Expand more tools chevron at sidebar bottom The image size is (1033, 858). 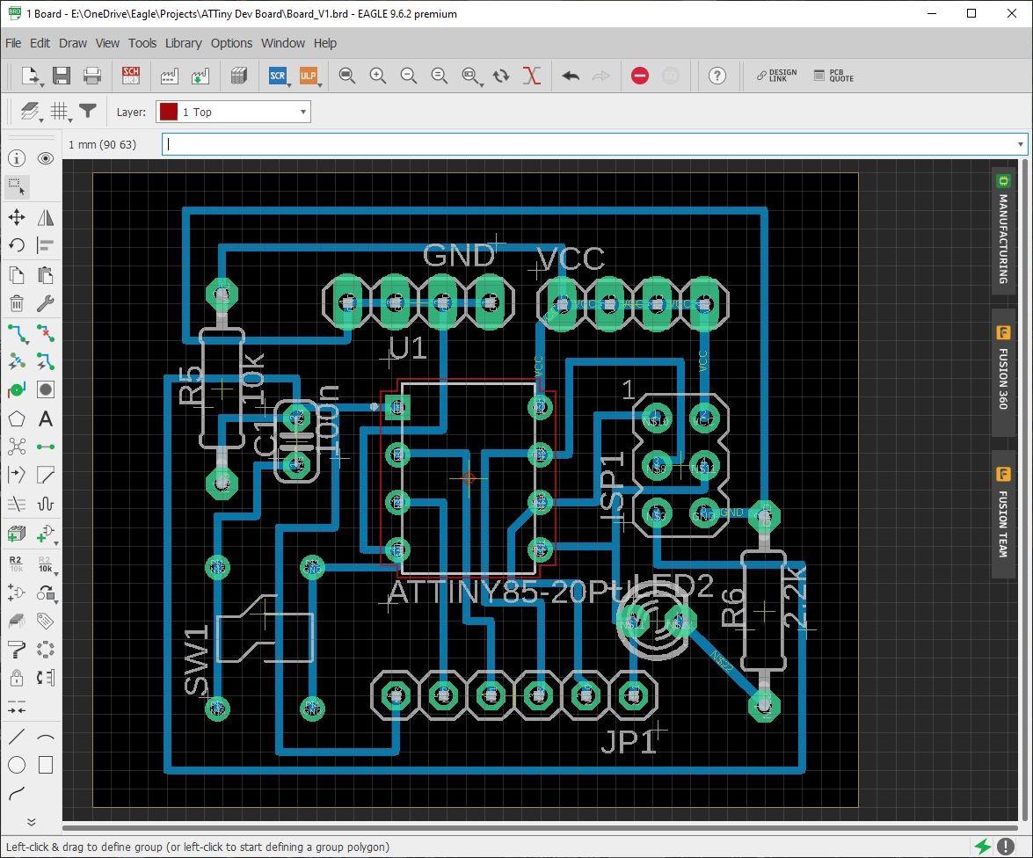[31, 822]
